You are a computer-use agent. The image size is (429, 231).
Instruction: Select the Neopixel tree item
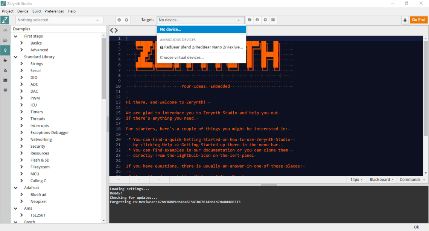tap(39, 201)
